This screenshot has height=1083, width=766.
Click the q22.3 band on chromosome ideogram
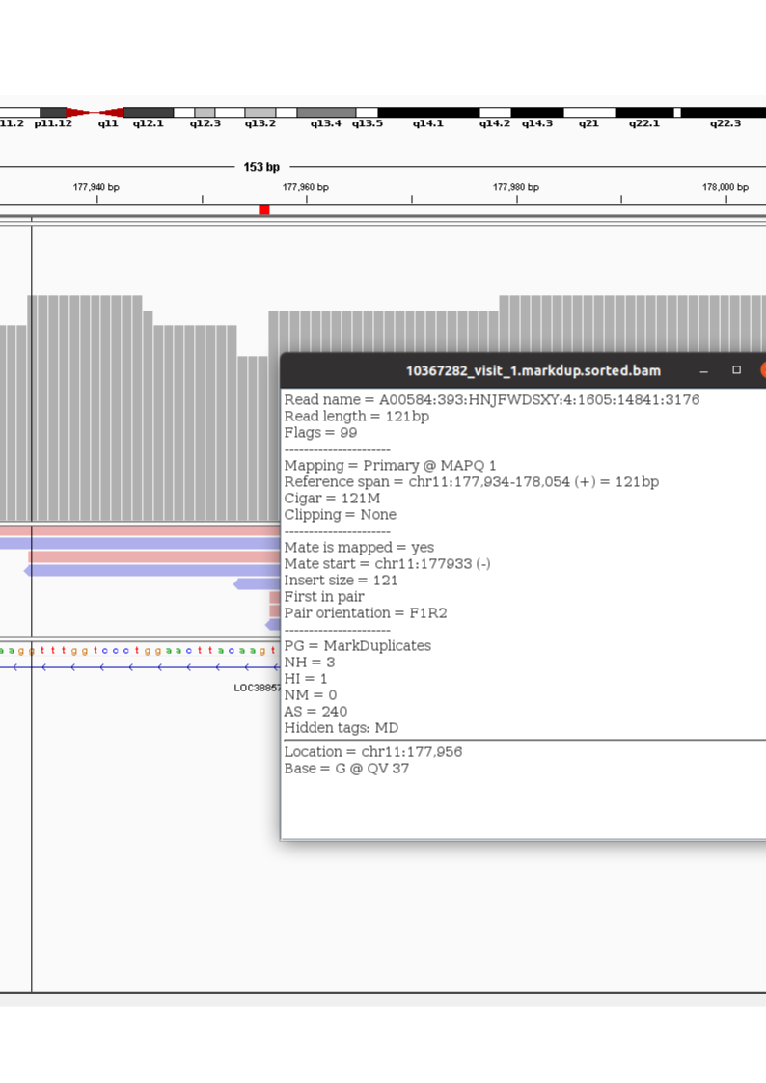click(x=724, y=113)
